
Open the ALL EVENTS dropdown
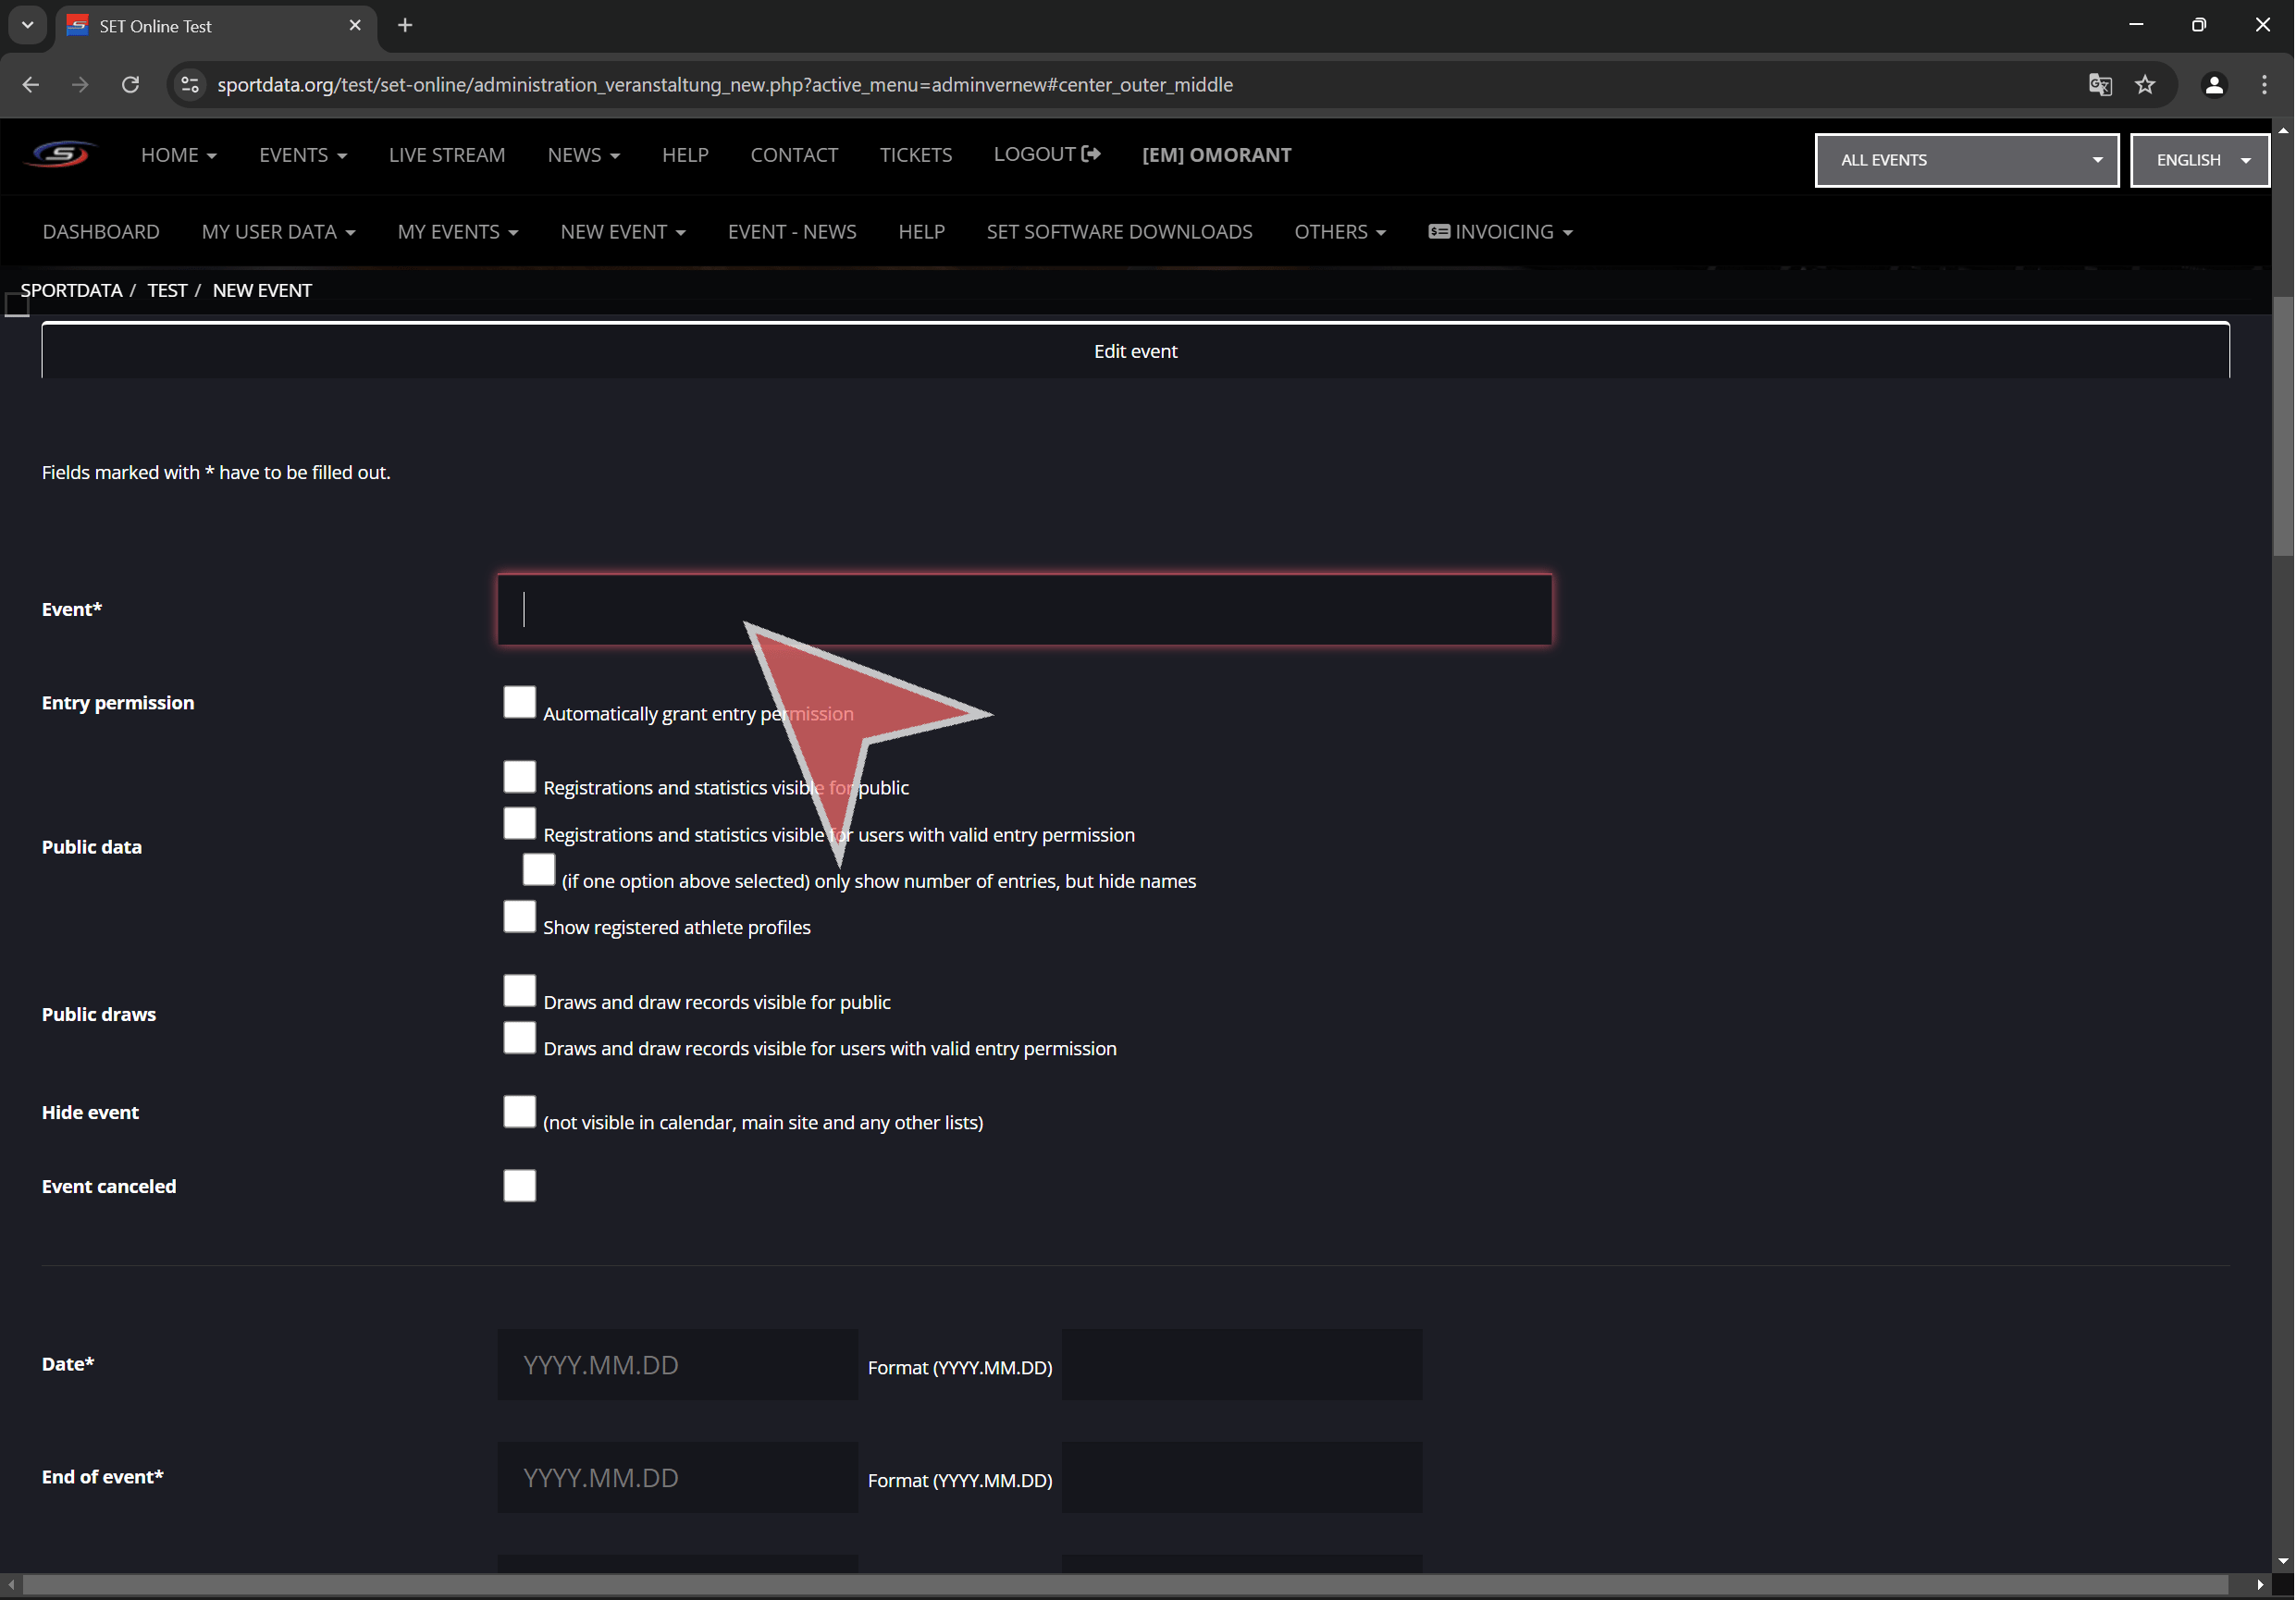point(1966,160)
